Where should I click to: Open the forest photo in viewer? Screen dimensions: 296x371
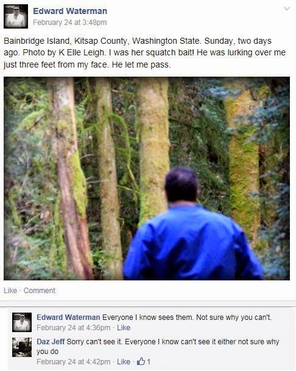(147, 178)
